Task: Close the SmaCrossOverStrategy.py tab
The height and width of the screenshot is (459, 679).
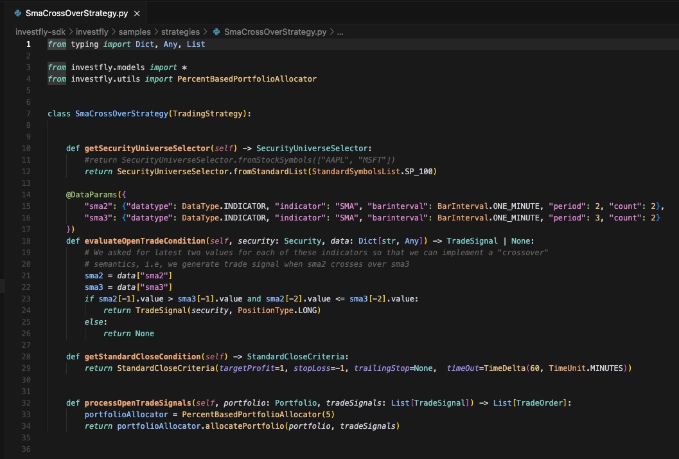Action: (137, 14)
